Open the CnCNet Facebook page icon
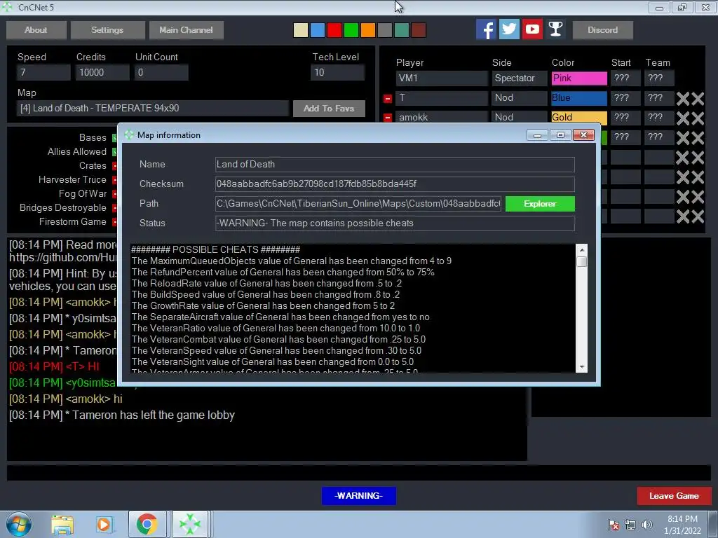Viewport: 718px width, 538px height. [486, 29]
